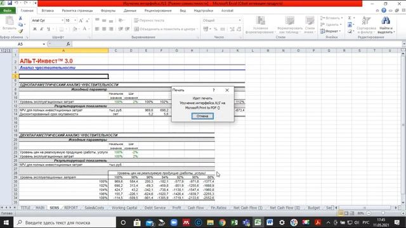Screen dimensions: 406x228
Task: Switch to the Данные tab
Action: [x=130, y=11]
